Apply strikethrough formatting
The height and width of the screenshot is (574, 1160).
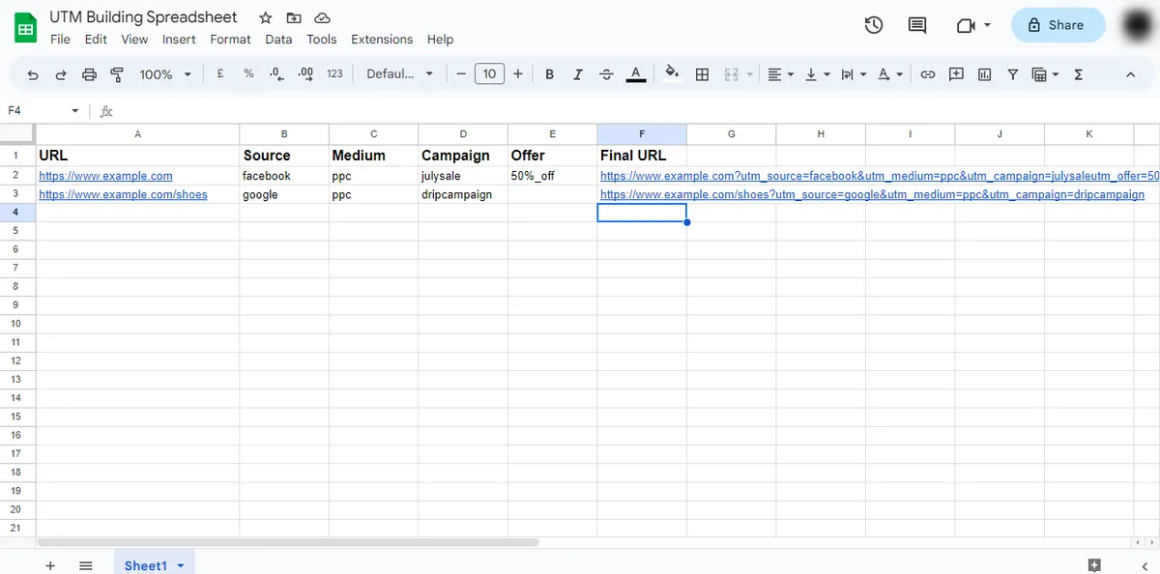coord(606,73)
